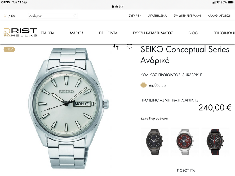Tap the battery icon in status bar
Viewport: 235px width, 176px height.
tap(231, 2)
